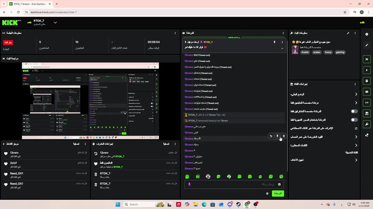Viewport: 373px width, 209px height.
Task: Edit stream info with panel pencil icon
Action: click(348, 33)
